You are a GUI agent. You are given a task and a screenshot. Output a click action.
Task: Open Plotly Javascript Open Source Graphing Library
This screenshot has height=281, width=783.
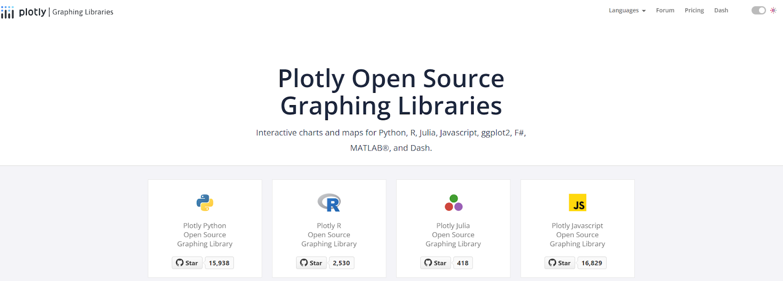pyautogui.click(x=577, y=235)
